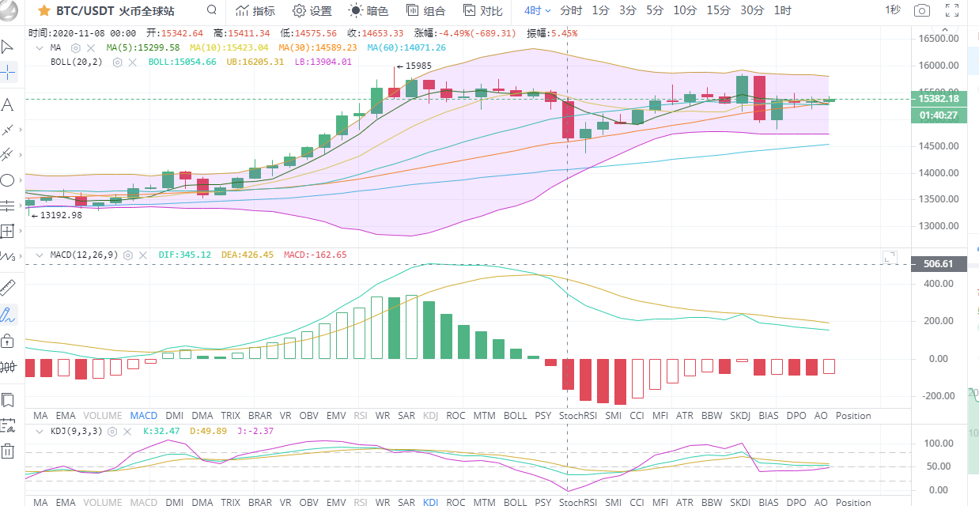Toggle MACD in main indicator bar
Image resolution: width=979 pixels, height=506 pixels.
(x=144, y=415)
